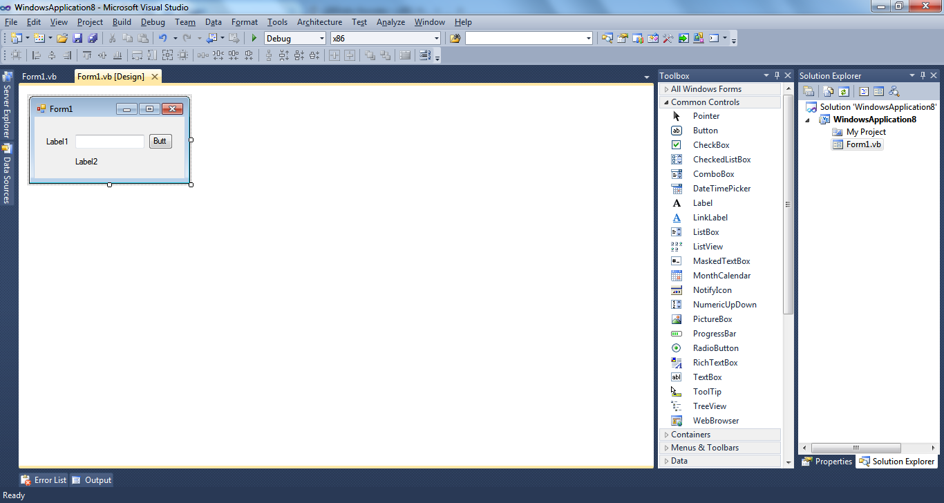Click the Save All toolbar icon
944x503 pixels.
pyautogui.click(x=93, y=38)
